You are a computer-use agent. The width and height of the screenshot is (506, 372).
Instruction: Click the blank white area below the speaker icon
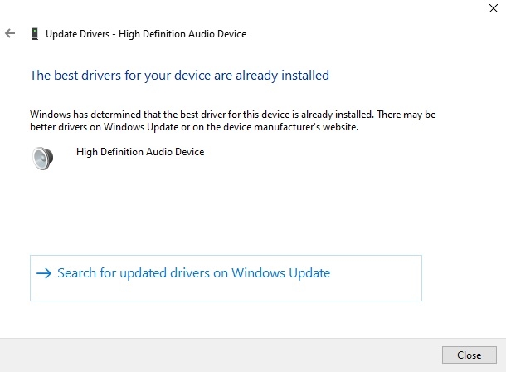[42, 208]
